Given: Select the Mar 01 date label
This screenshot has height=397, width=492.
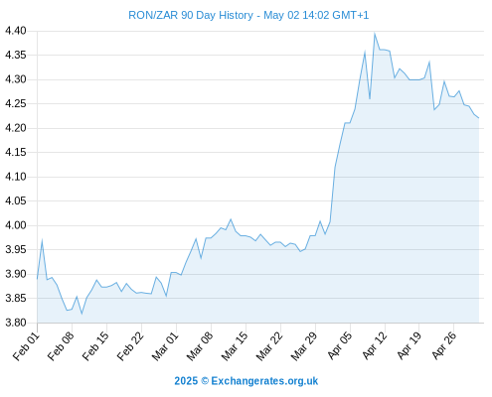Looking at the screenshot, I should click(x=165, y=346).
